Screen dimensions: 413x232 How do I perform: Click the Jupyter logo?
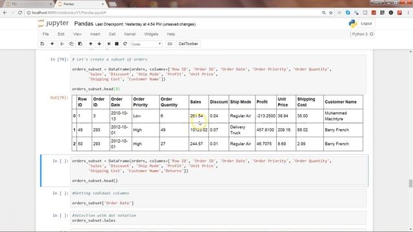(53, 23)
